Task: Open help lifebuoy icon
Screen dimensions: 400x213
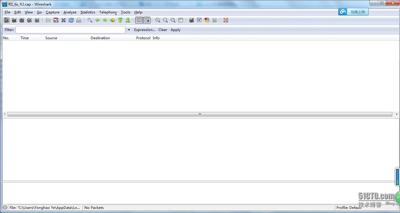Action: [x=226, y=20]
